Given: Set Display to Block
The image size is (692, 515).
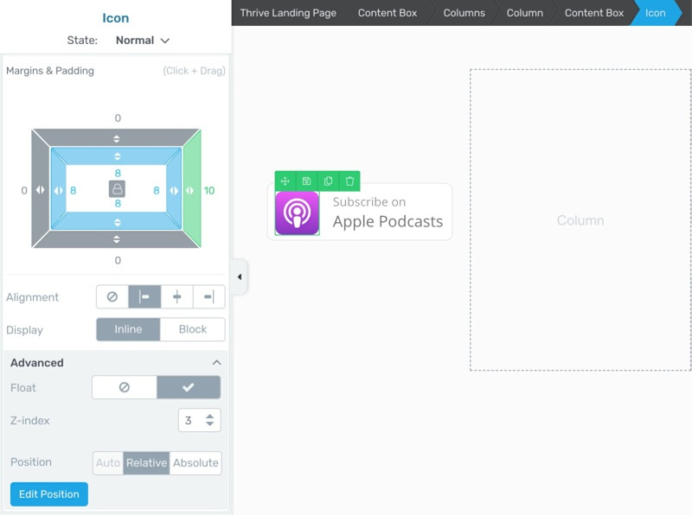Looking at the screenshot, I should click(x=192, y=329).
